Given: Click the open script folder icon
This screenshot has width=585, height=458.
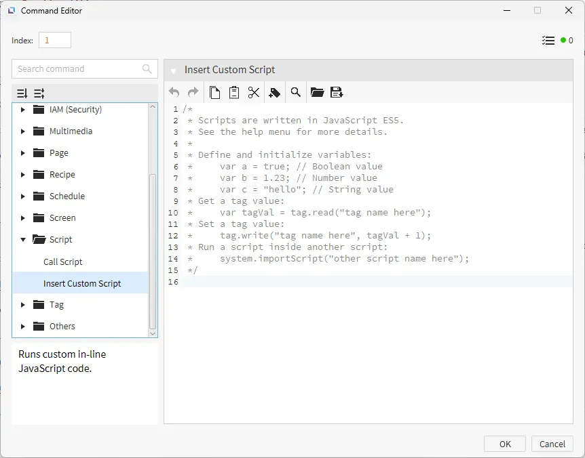Looking at the screenshot, I should pyautogui.click(x=317, y=93).
